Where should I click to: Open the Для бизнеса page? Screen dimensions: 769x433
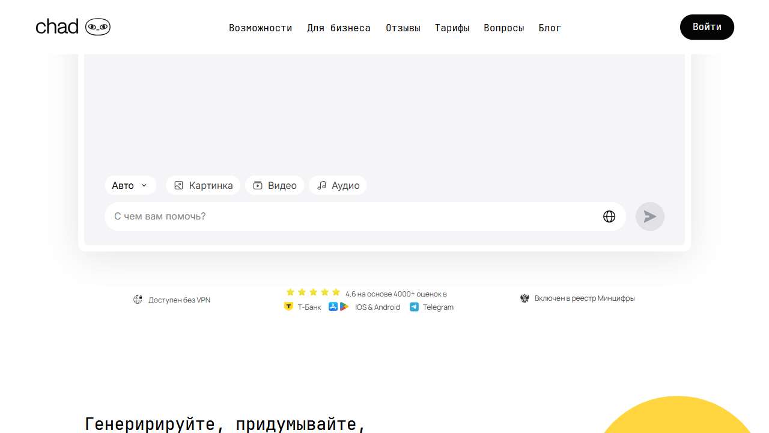coord(339,28)
